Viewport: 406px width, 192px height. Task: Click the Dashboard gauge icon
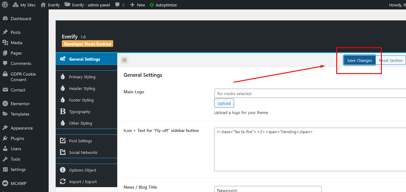point(5,19)
